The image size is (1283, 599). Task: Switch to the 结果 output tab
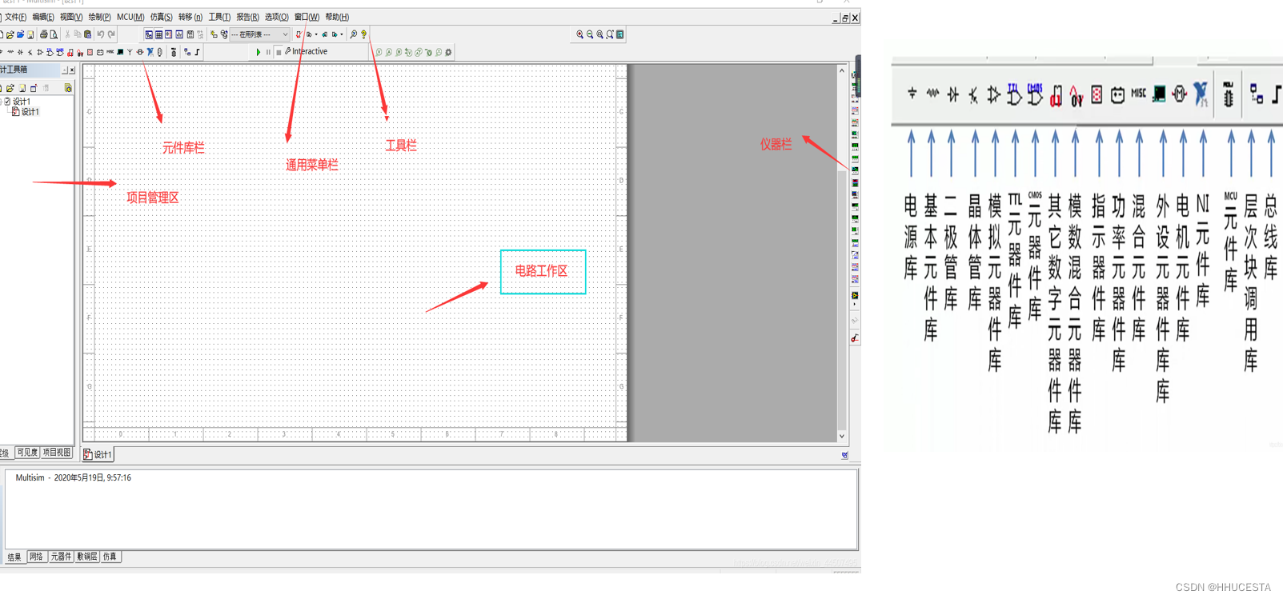[14, 557]
